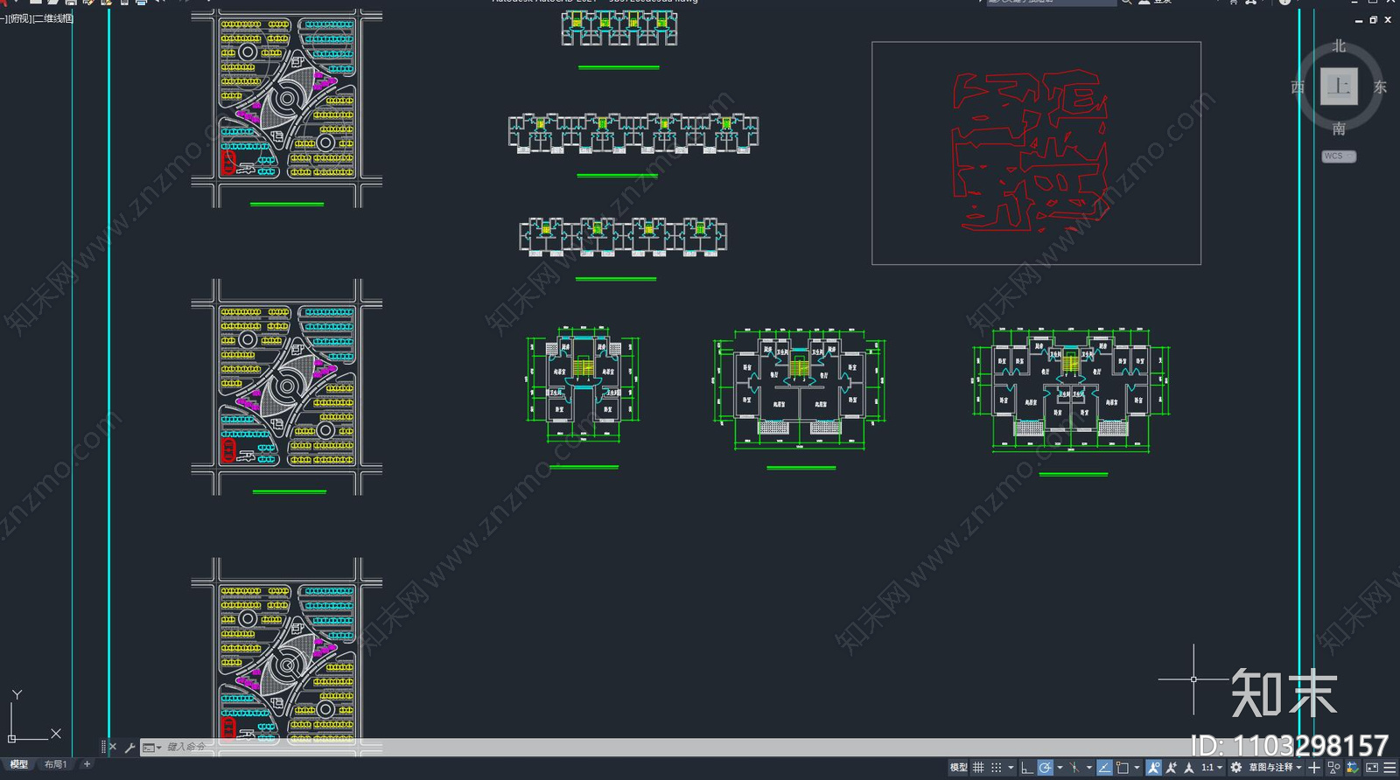Select the top site plan drawing
The height and width of the screenshot is (780, 1400).
coord(287,108)
